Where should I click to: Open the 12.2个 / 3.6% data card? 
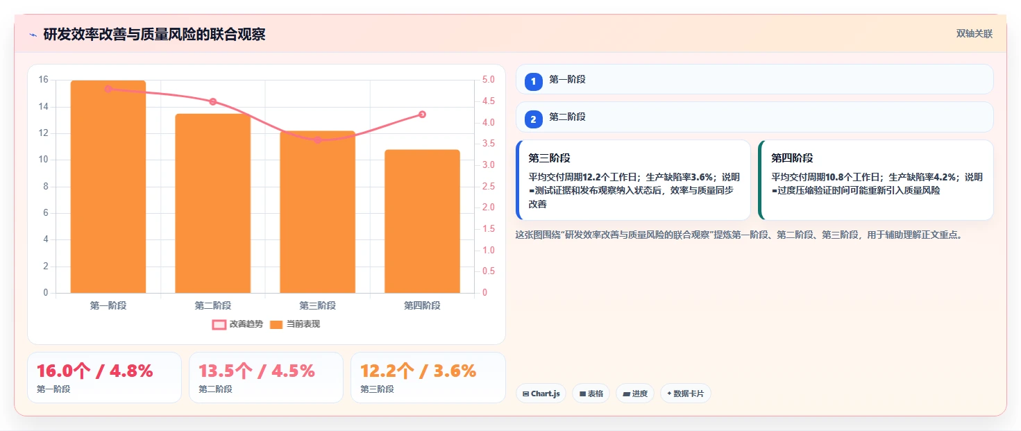click(x=428, y=378)
